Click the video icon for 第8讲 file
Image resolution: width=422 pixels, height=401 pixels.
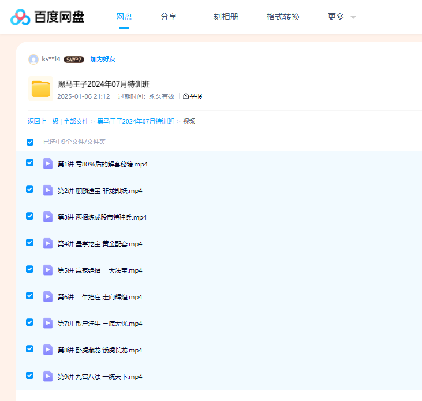tap(48, 350)
